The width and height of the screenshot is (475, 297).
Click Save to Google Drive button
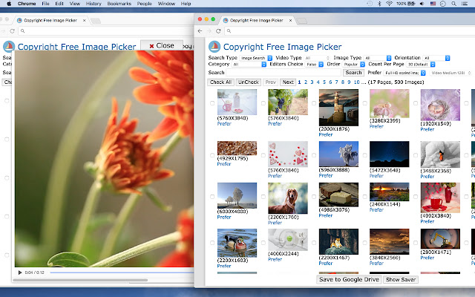pyautogui.click(x=349, y=279)
